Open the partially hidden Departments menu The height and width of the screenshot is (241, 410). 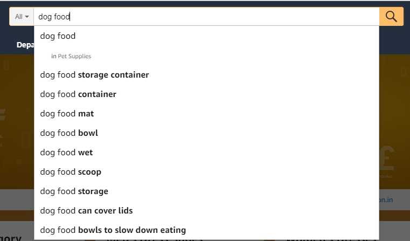pyautogui.click(x=25, y=45)
